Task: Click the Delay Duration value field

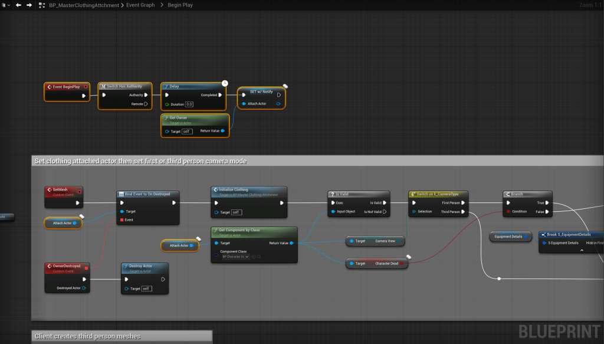Action: 189,104
